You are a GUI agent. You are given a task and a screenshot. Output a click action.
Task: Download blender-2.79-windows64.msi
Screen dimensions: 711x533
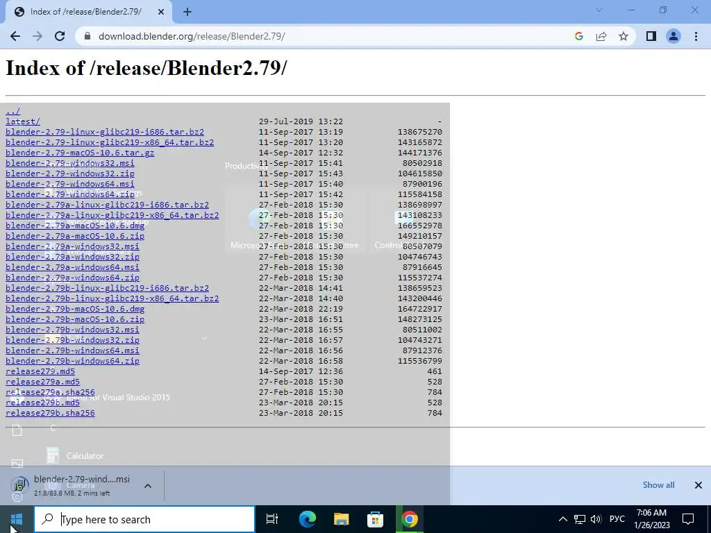(x=70, y=184)
